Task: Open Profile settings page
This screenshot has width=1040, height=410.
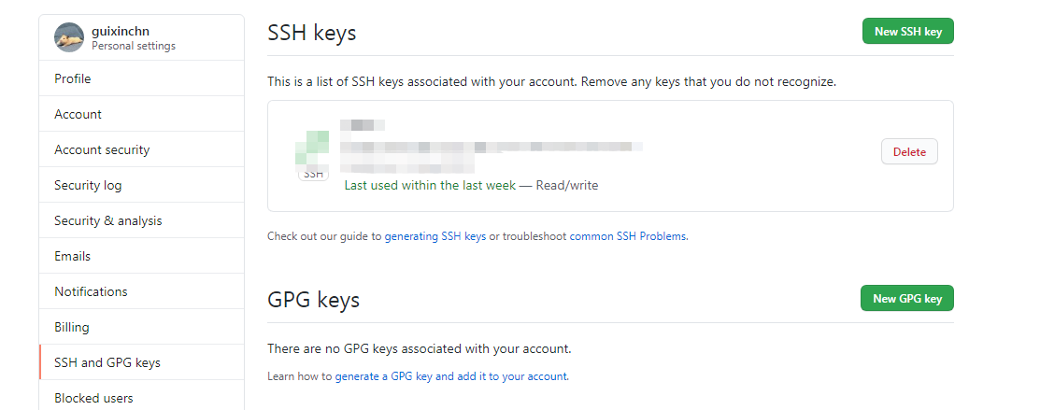Action: 73,79
